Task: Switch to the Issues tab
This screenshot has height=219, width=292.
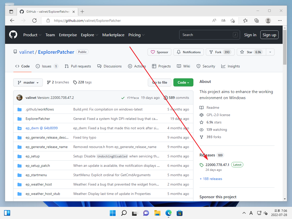Action: point(47,66)
